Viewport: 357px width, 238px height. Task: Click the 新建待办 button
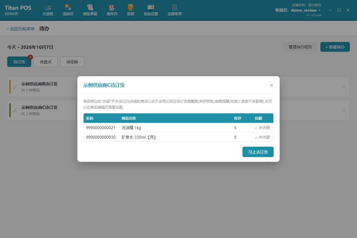(x=335, y=47)
